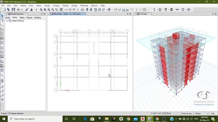Select Quick Draw Columns tool in sidebar
The image size is (218, 122).
click(2, 34)
